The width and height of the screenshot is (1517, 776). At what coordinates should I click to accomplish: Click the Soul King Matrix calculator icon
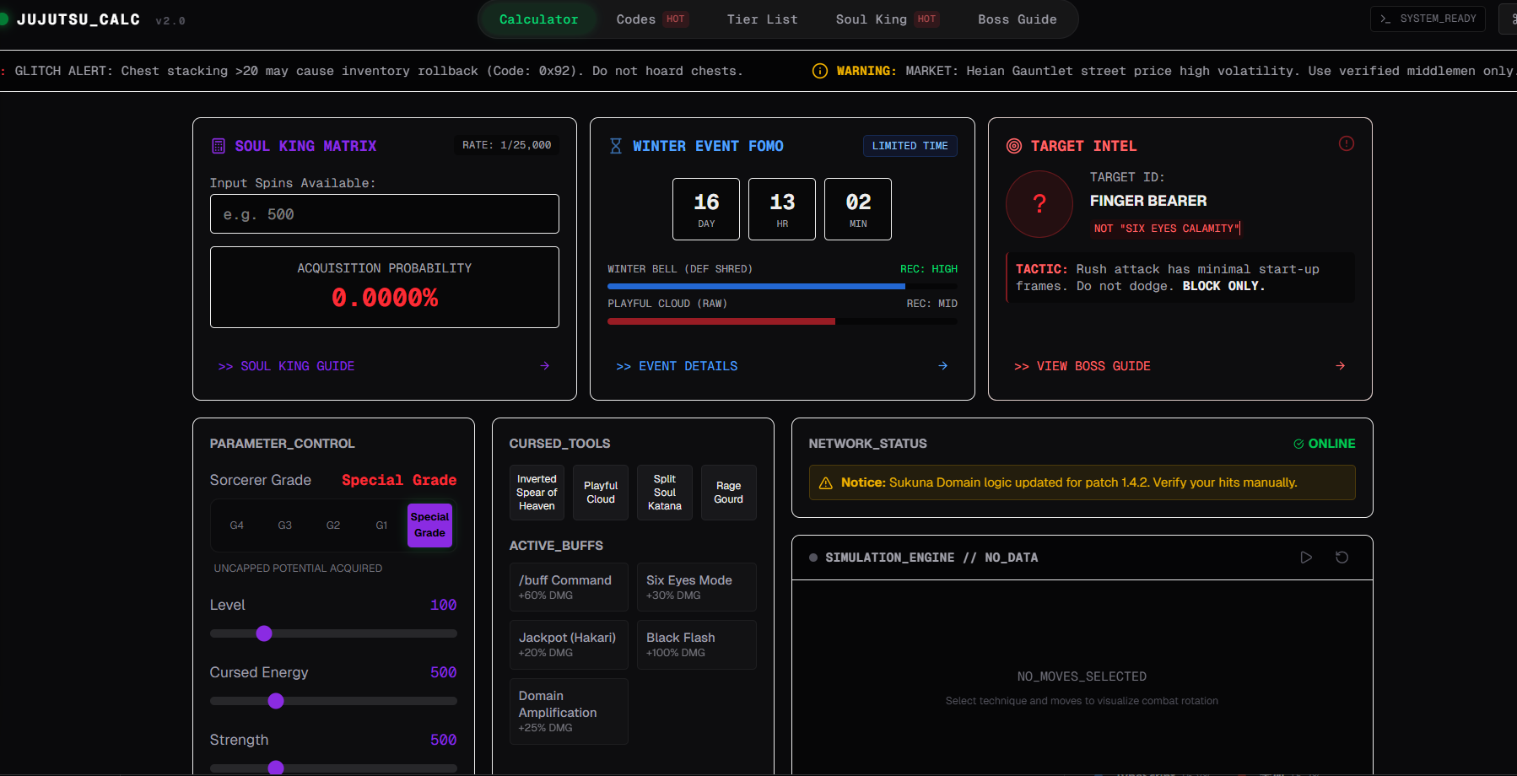[x=219, y=146]
